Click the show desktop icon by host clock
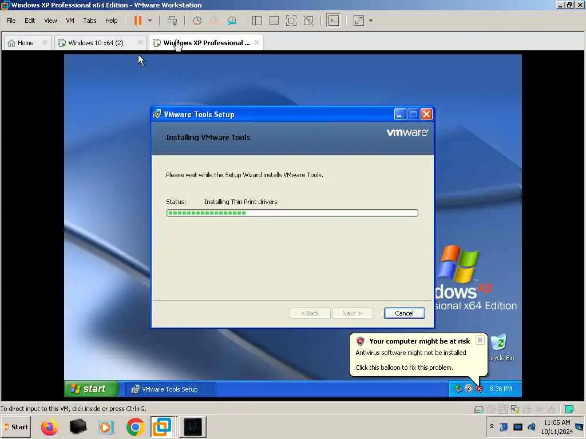 [x=579, y=426]
